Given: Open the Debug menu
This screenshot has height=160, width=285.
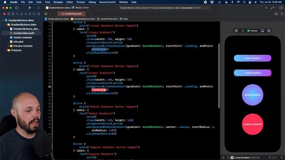Looking at the screenshot, I should click(92, 2).
